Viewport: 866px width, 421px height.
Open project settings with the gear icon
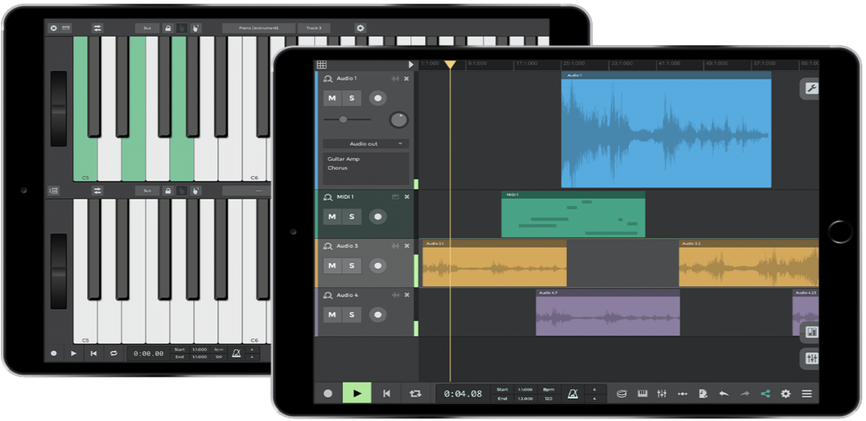(x=786, y=393)
